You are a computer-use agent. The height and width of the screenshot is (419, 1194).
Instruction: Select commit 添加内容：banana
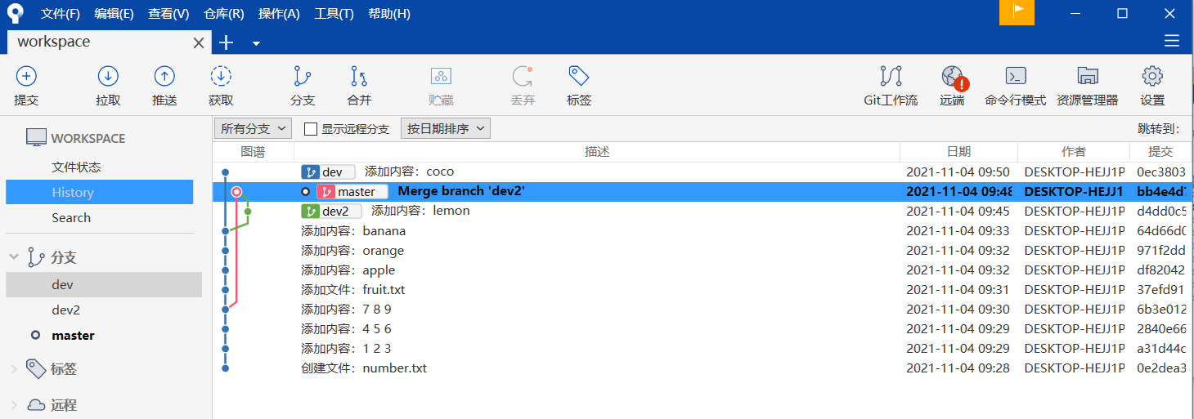(x=702, y=231)
